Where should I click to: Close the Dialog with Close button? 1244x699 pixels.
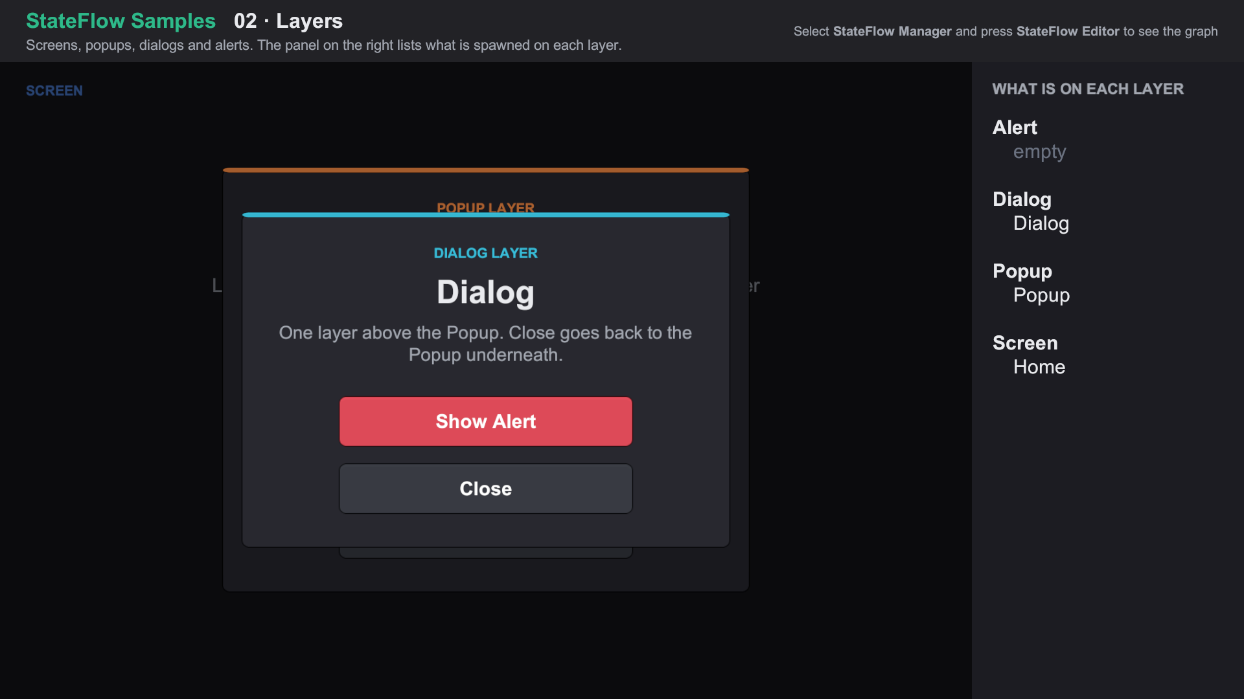click(485, 489)
